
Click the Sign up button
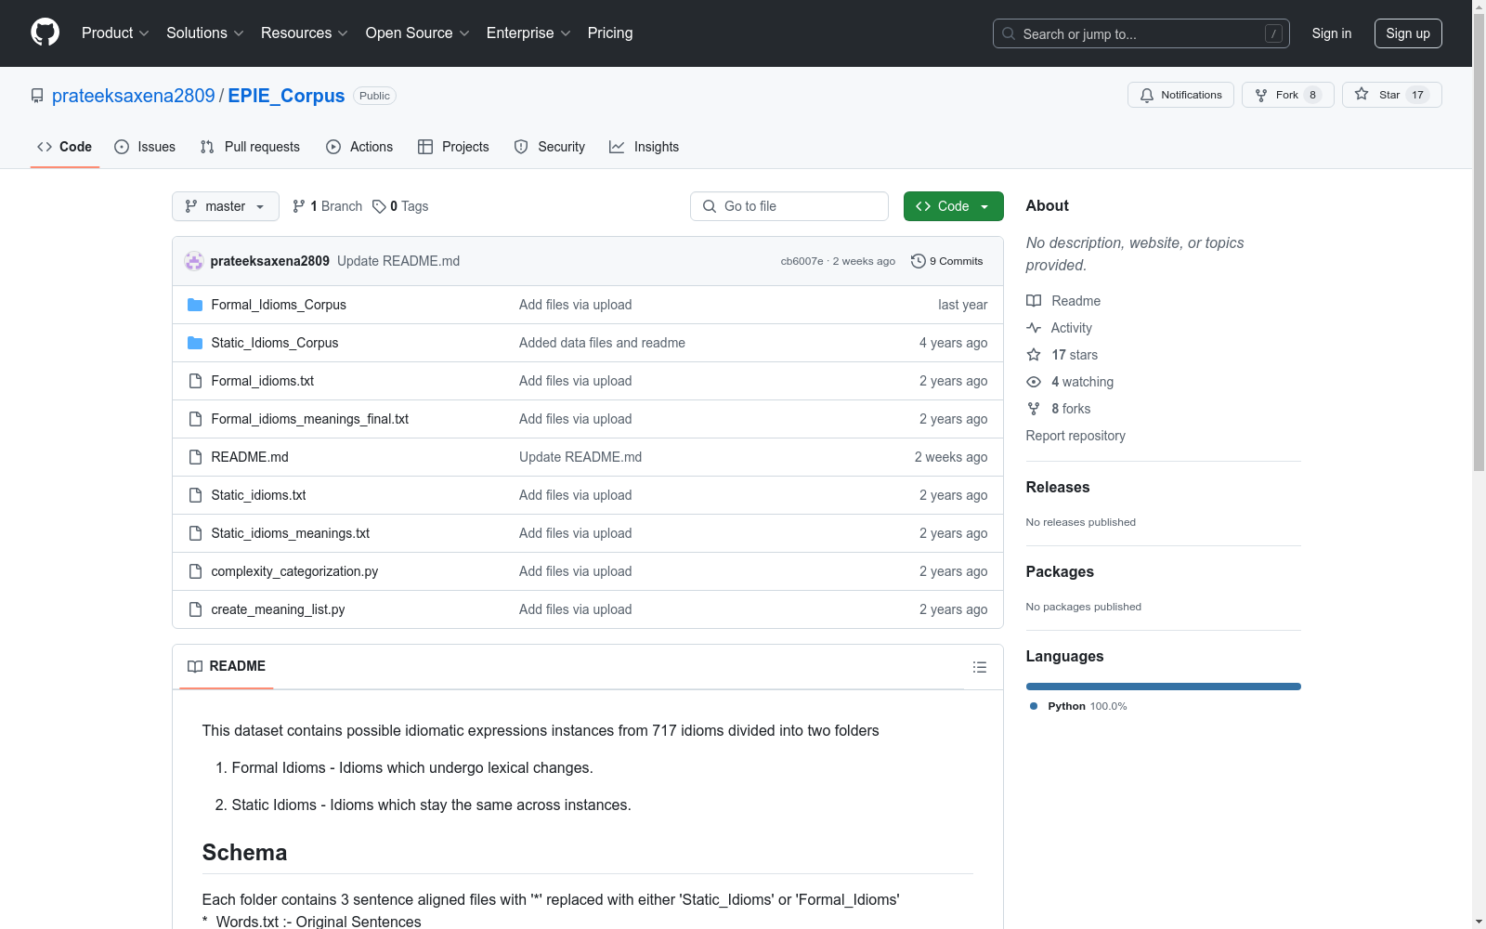click(1408, 33)
